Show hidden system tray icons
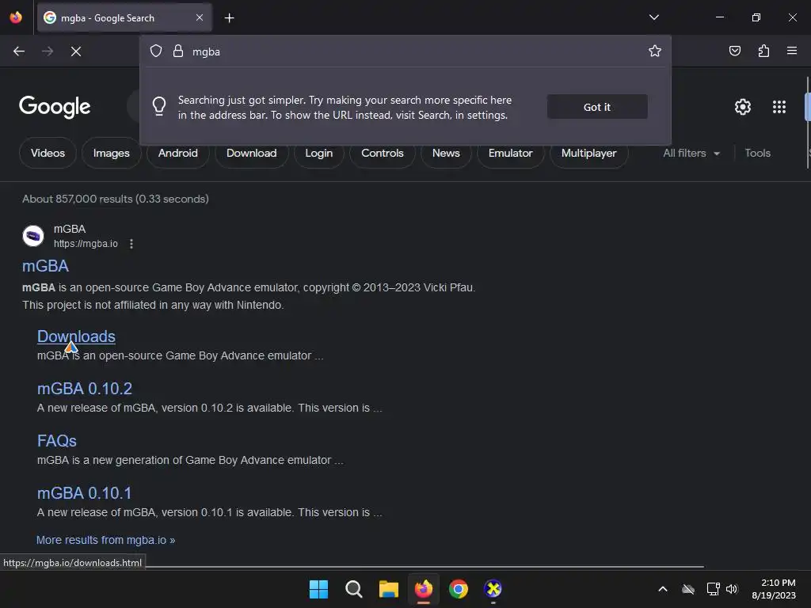Viewport: 811px width, 608px height. coord(663,589)
